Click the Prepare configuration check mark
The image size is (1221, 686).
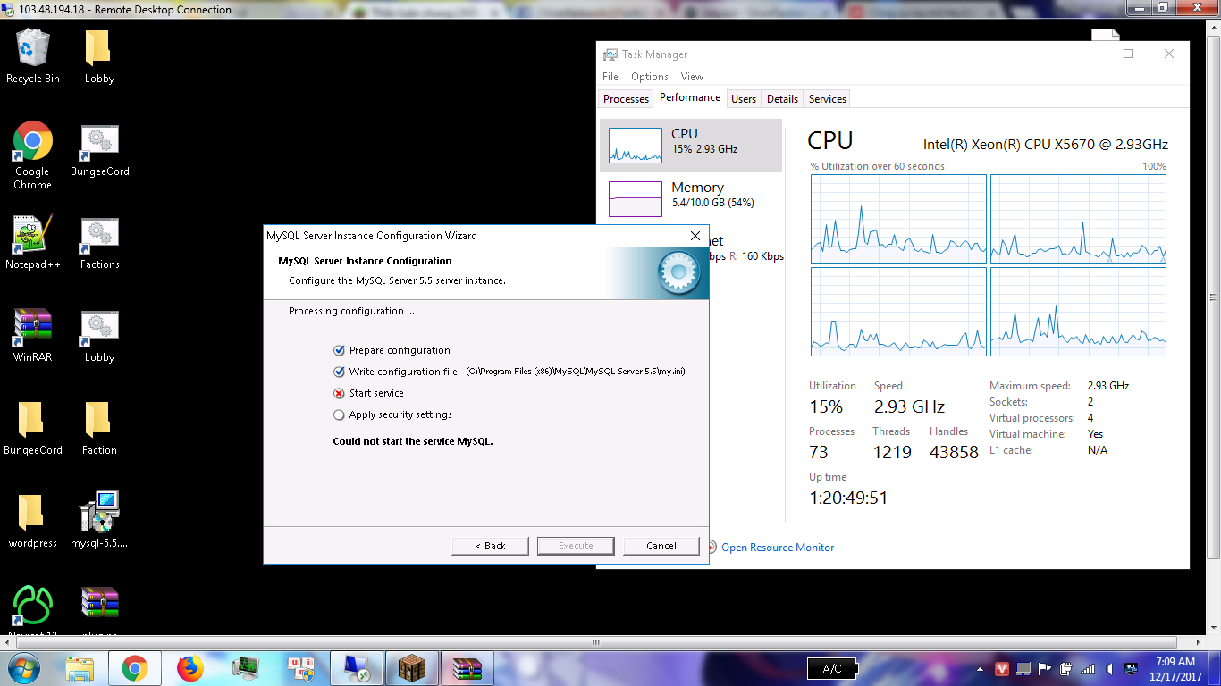[339, 350]
